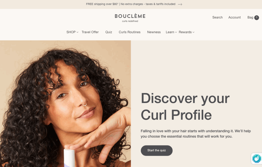Screen dimensions: 262x167
Task: Click the Discover your Curl Profile heading
Action: pyautogui.click(x=185, y=107)
